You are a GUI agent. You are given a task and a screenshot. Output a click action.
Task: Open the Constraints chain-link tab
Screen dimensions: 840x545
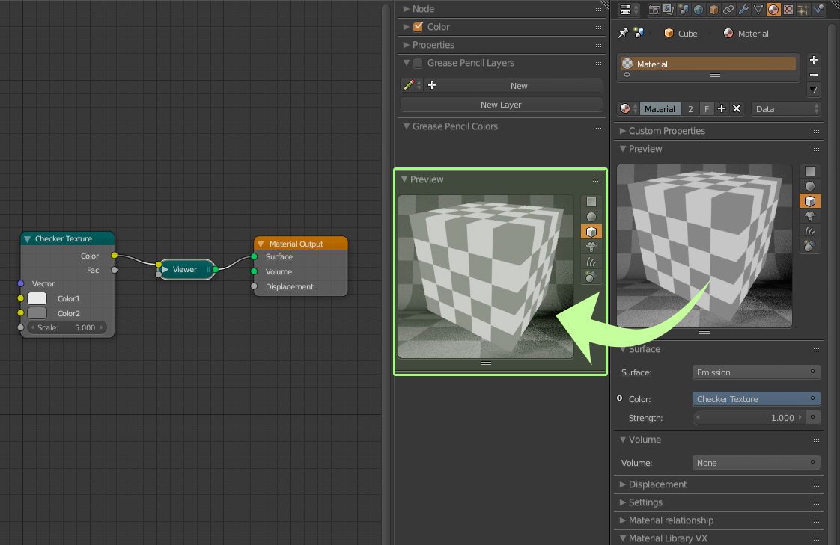coord(728,10)
